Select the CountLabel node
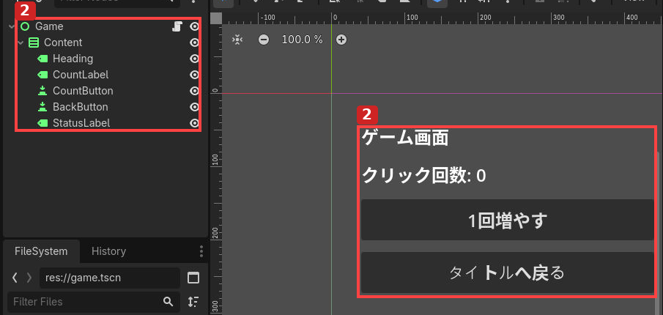The height and width of the screenshot is (315, 663). (x=81, y=75)
